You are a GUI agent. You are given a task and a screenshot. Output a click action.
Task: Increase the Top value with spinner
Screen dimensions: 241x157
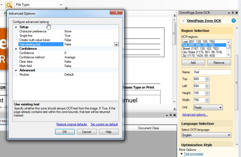207,78
